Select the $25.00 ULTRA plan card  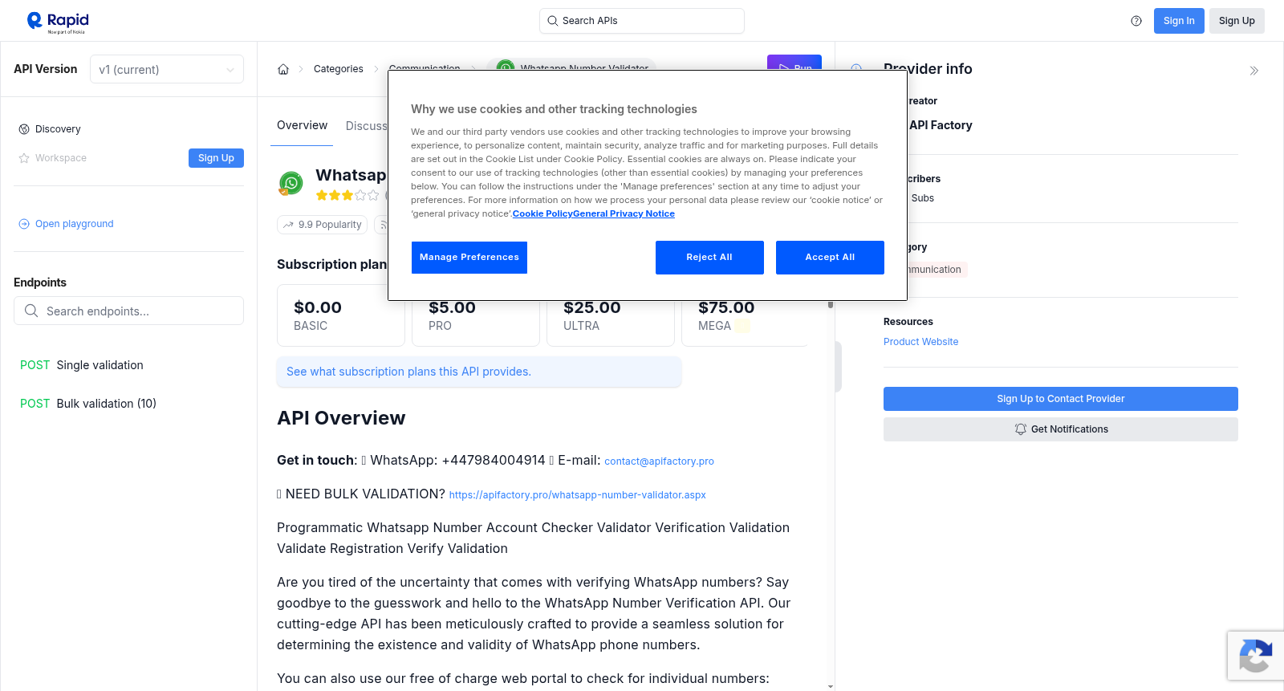tap(611, 315)
